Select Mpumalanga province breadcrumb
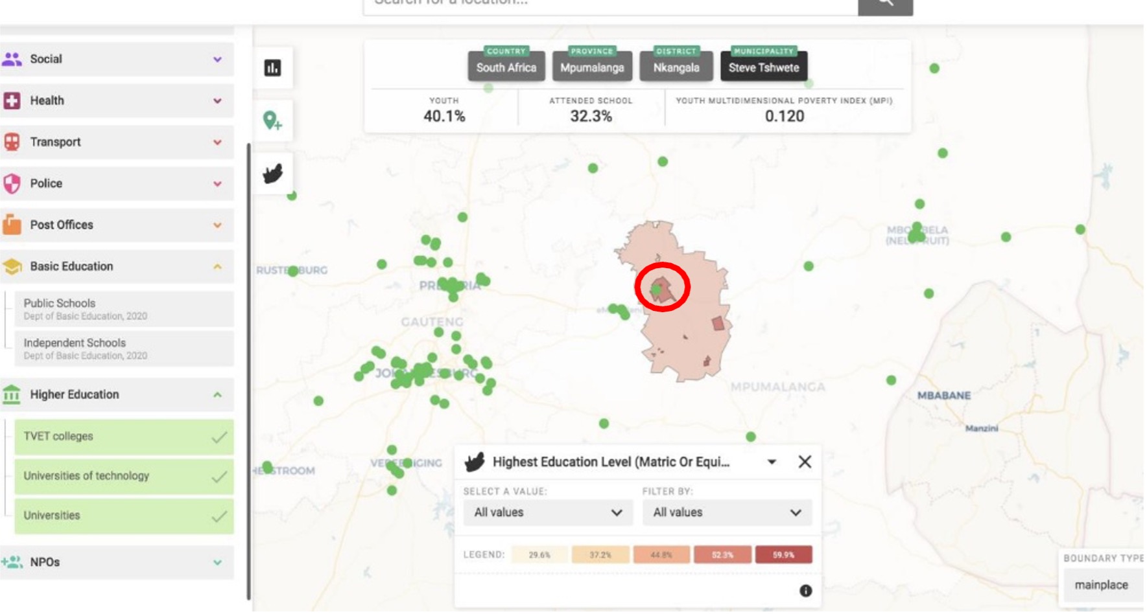This screenshot has width=1147, height=614. 592,67
